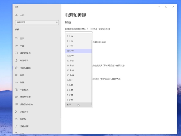Click the Shared experiences (体验共享) icon
Screen dimensions: 181x136
click(16, 112)
